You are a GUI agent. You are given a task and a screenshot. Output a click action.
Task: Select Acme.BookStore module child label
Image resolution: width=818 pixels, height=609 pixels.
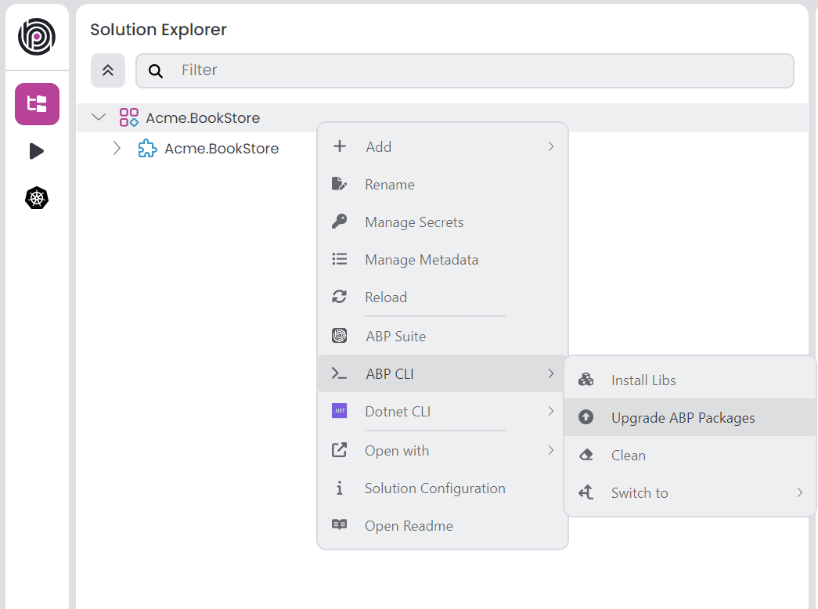[x=222, y=149]
